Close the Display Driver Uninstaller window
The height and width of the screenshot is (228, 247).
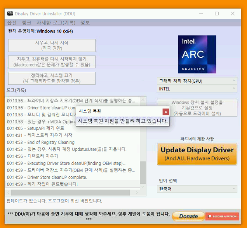coord(233,14)
